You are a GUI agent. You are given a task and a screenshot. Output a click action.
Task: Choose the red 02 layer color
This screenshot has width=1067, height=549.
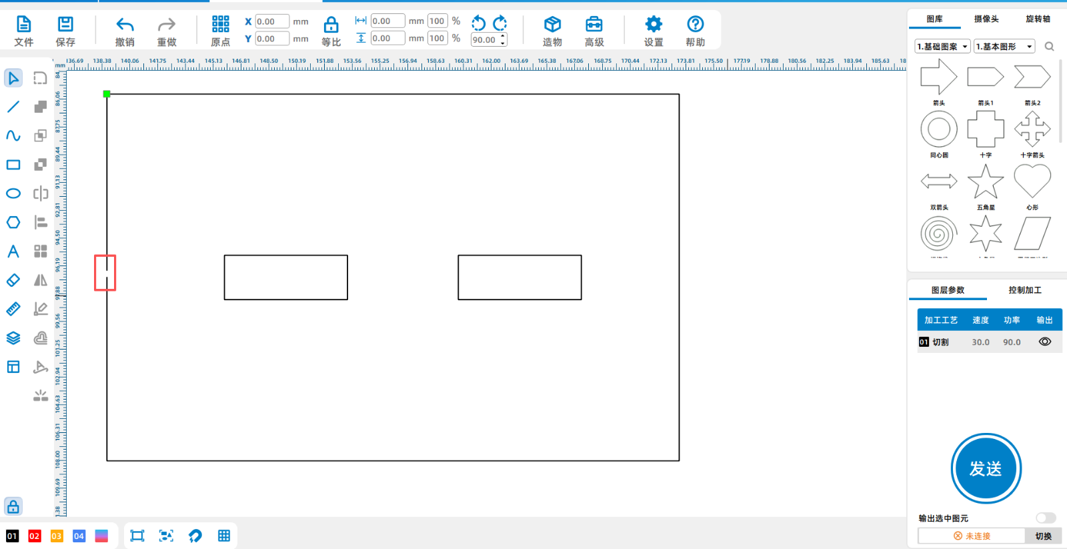(x=35, y=536)
